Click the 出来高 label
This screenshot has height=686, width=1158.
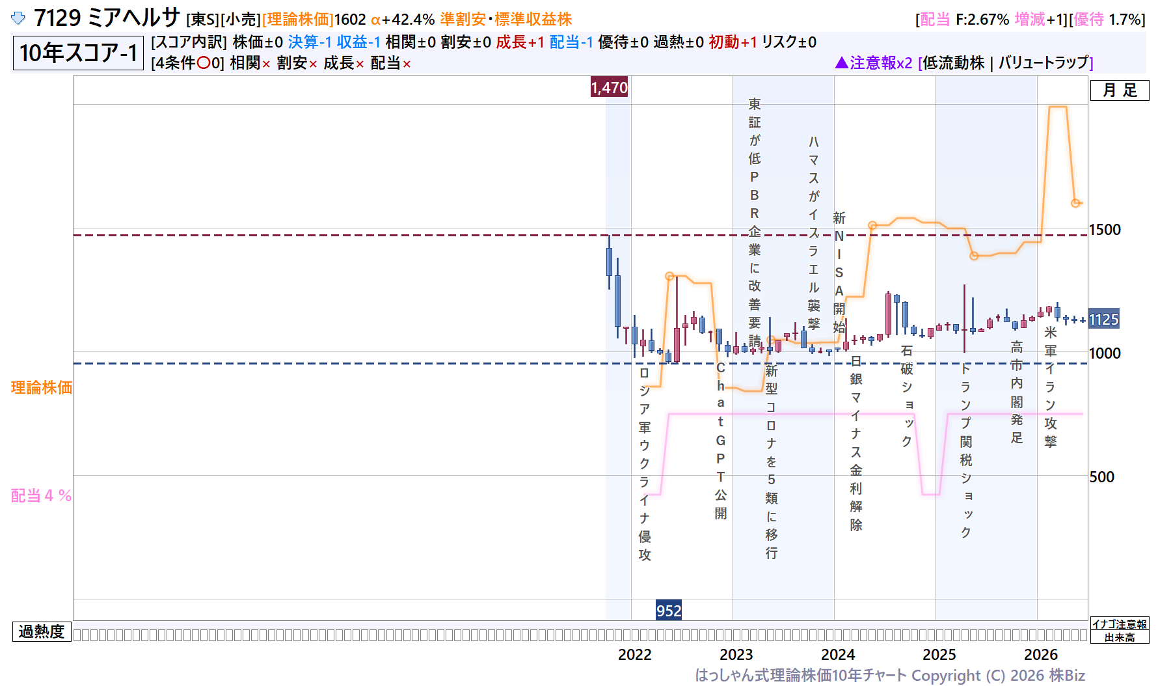1120,637
